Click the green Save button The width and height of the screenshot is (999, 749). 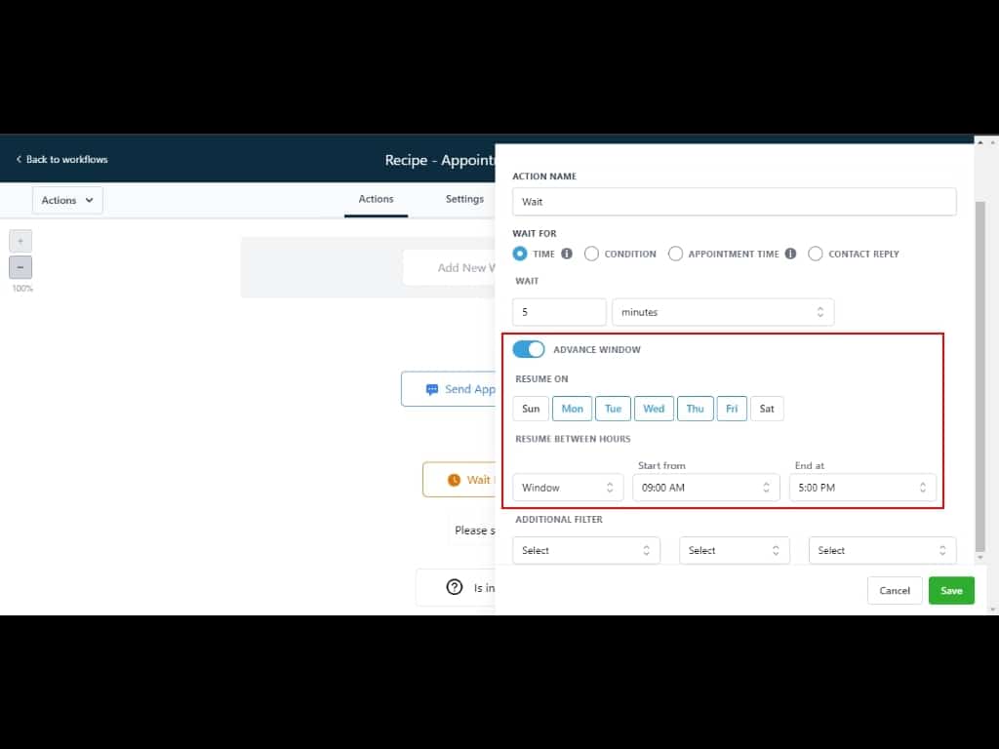click(x=951, y=590)
